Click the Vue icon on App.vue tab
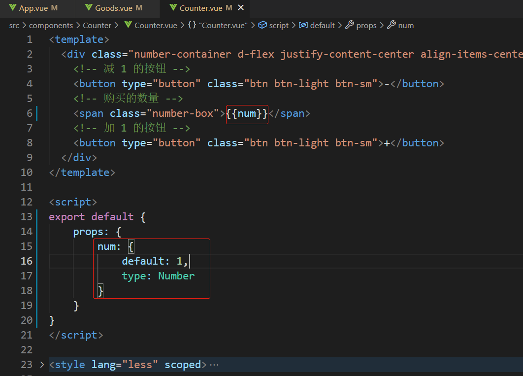The image size is (523, 376). click(x=13, y=7)
